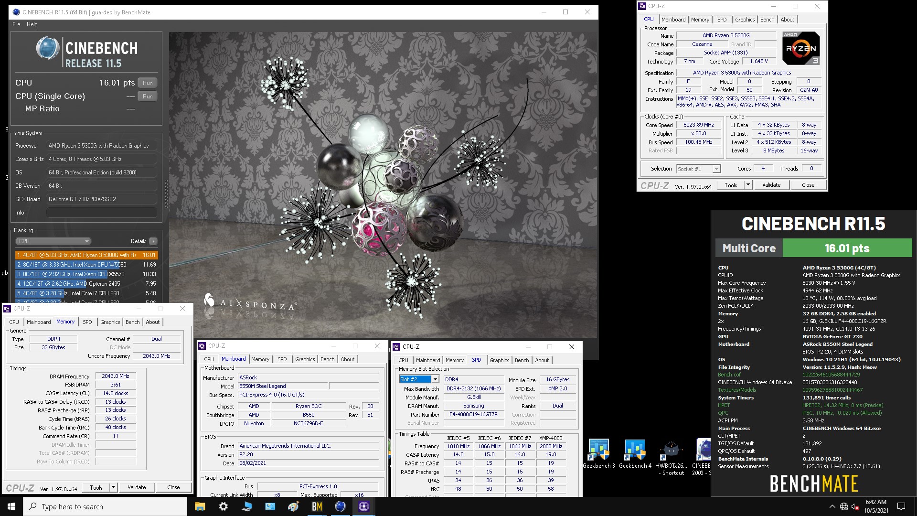Select ranking entry AMD Opteron 2435
917x516 pixels.
tap(86, 284)
